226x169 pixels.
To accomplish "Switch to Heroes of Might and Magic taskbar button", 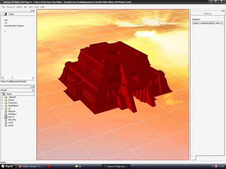I will point(116,166).
